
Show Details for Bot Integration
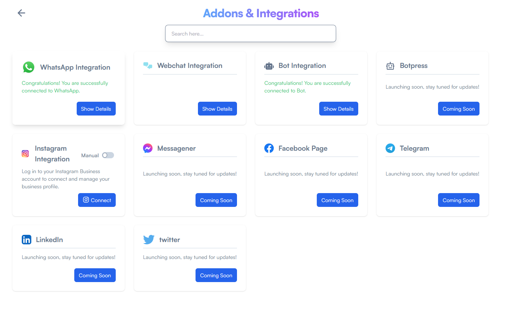pos(339,109)
